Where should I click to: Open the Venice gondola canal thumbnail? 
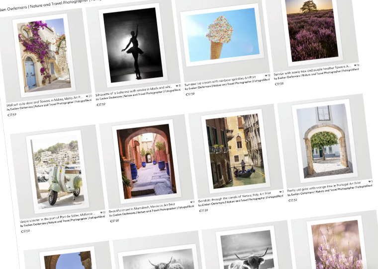(x=236, y=151)
